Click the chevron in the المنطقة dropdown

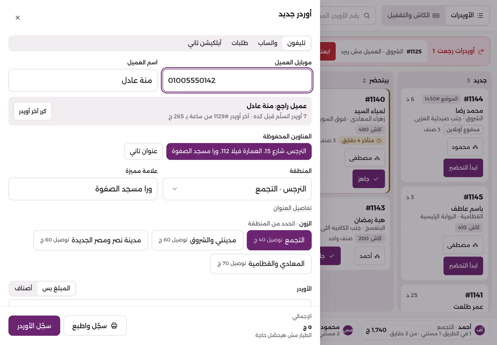tap(175, 189)
